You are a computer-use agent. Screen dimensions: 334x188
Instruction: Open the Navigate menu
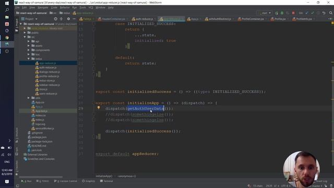[43, 7]
